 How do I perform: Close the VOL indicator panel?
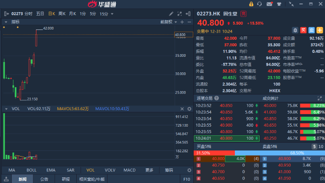[182, 109]
